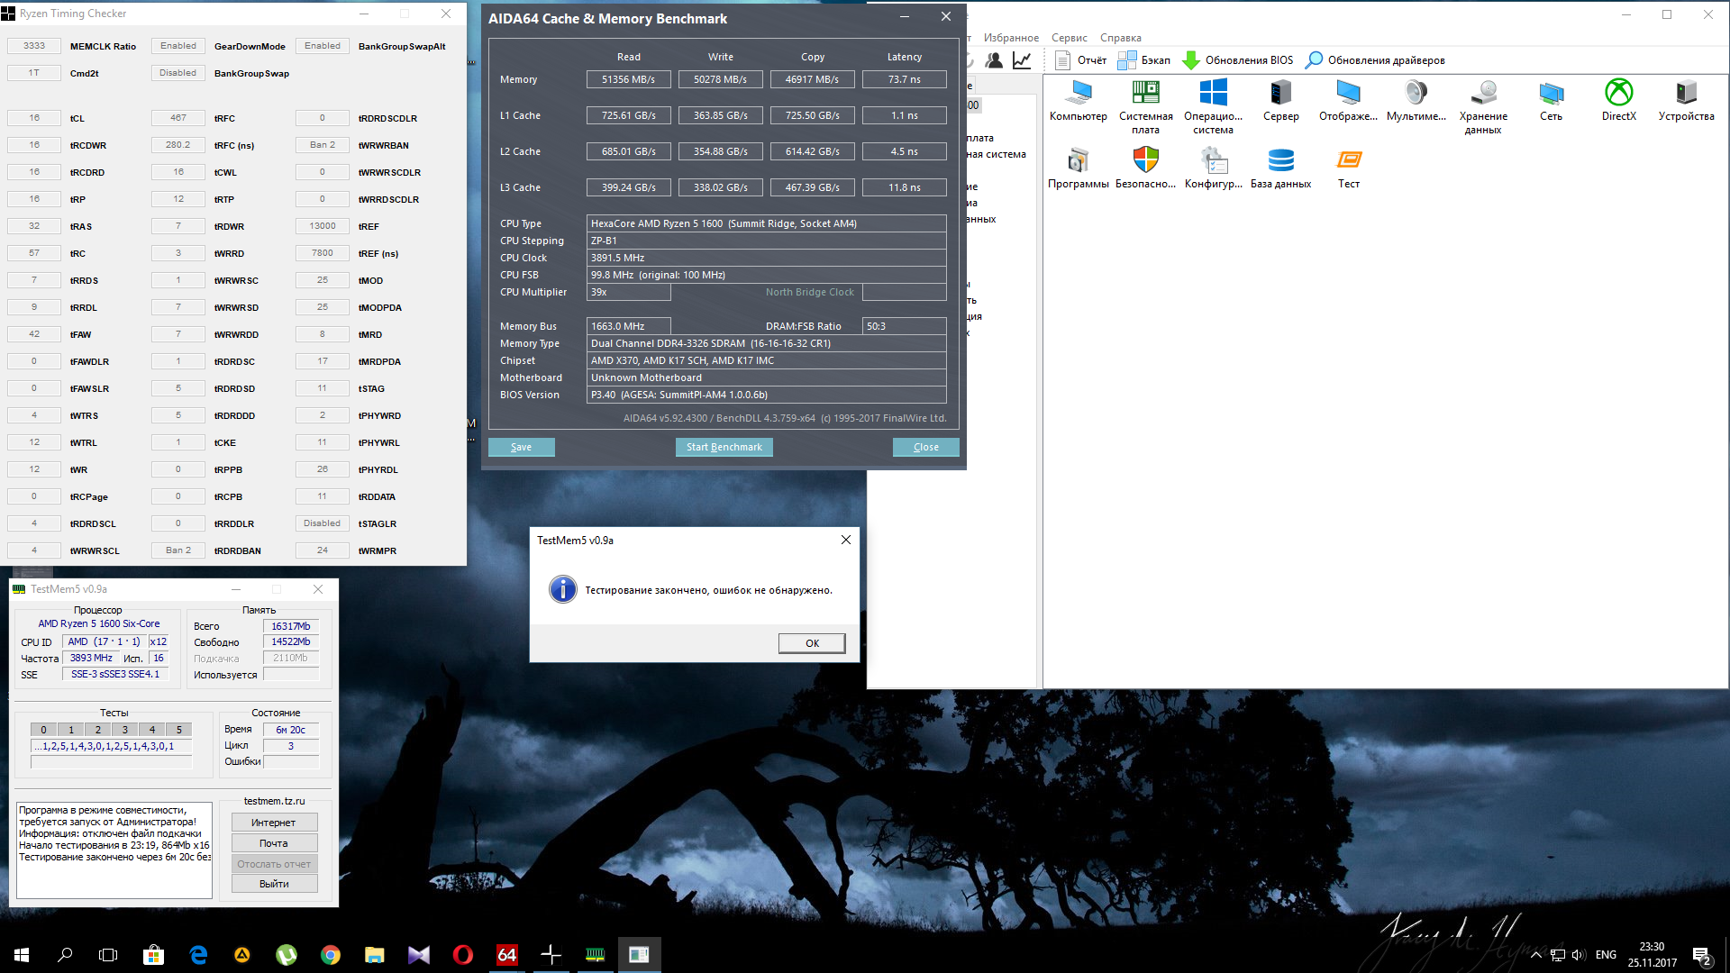Screen dimensions: 1730x973
Task: Click the Save button in AIDA64
Action: [521, 447]
